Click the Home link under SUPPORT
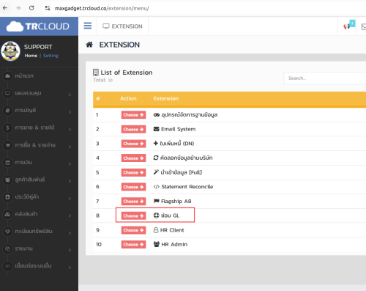Screen dimensions: 366x291 [31, 56]
